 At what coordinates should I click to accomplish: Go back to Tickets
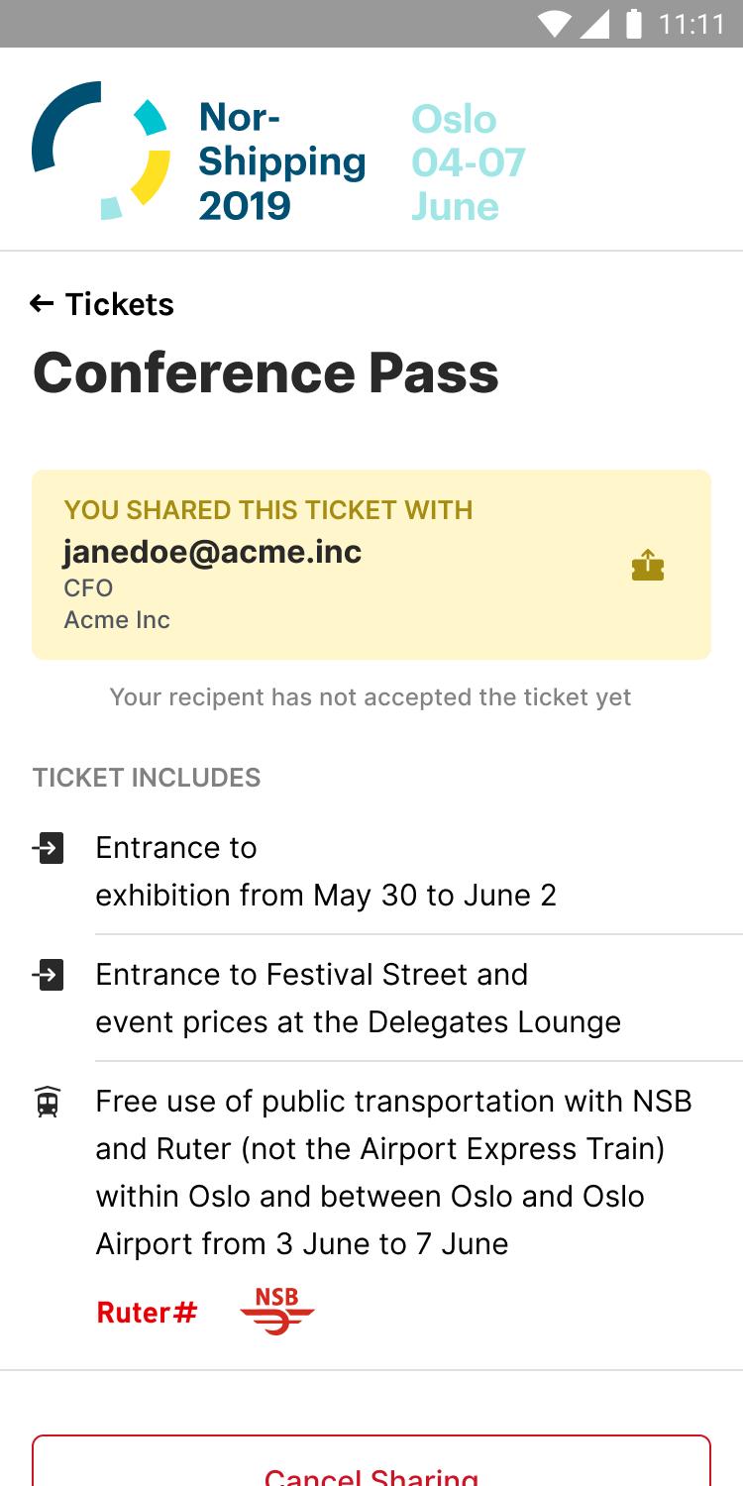[x=119, y=304]
